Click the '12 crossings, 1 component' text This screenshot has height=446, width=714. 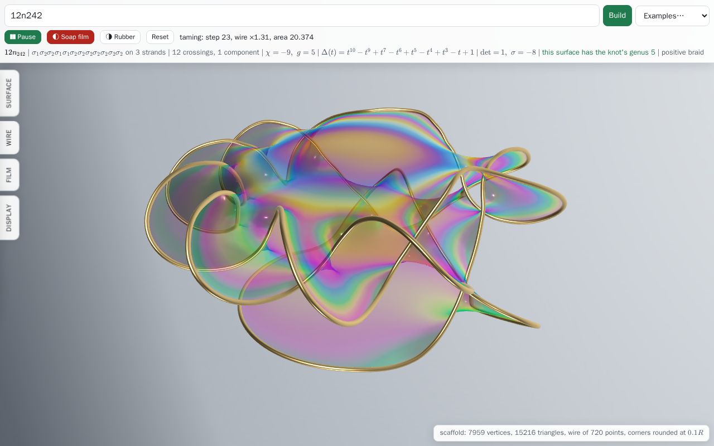215,52
